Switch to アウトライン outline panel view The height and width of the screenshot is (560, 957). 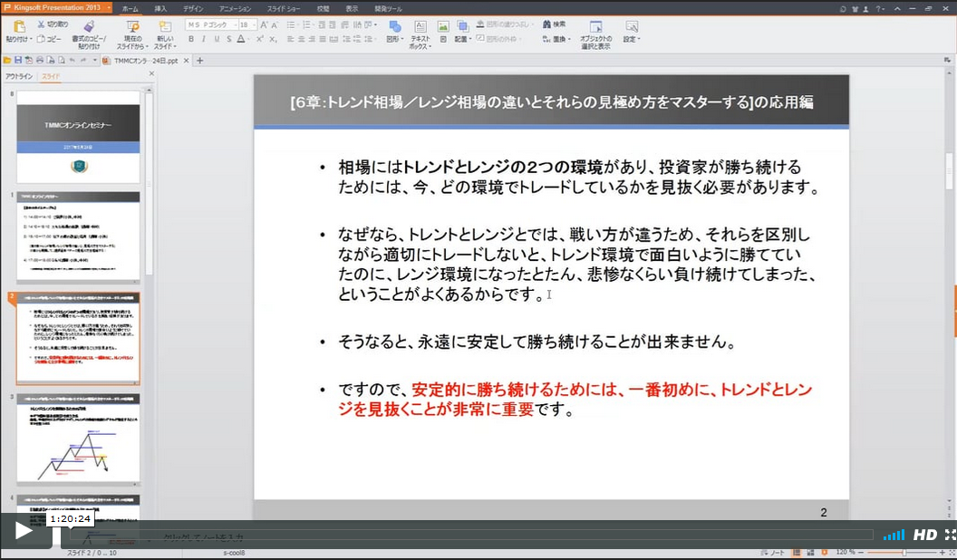(x=18, y=77)
